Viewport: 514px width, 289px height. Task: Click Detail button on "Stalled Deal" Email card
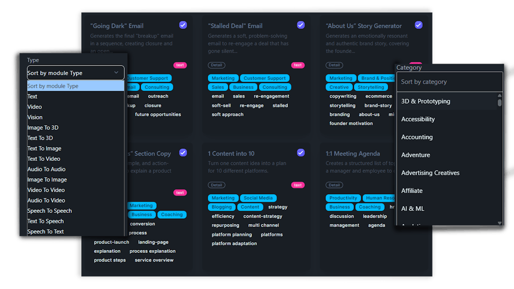pyautogui.click(x=216, y=65)
